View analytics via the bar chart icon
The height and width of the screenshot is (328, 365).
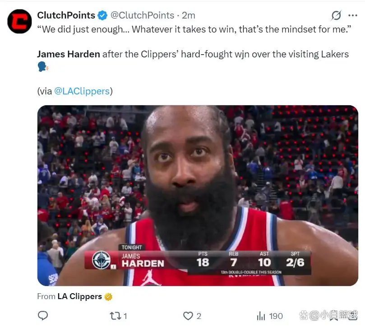coord(261,316)
